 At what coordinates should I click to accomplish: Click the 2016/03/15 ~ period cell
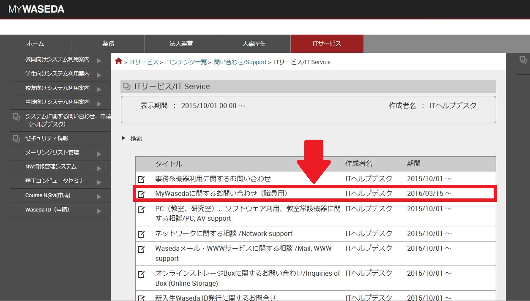pos(429,193)
